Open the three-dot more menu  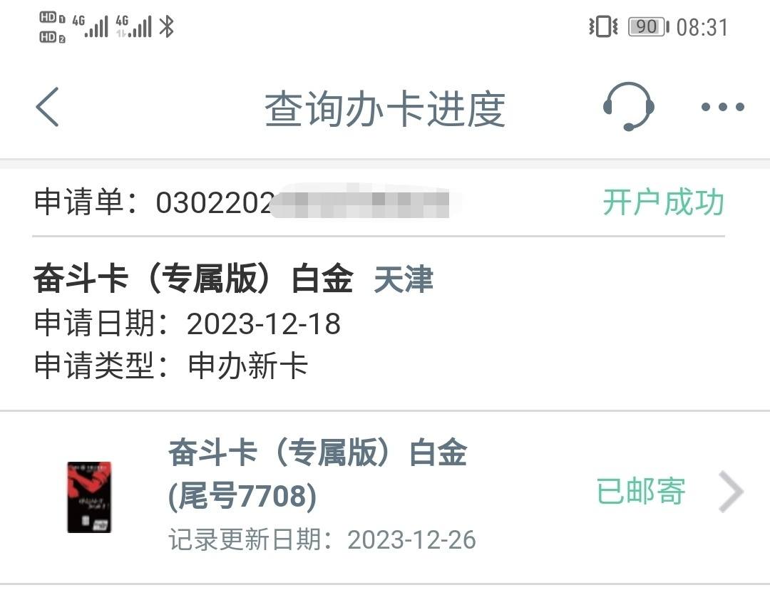(x=723, y=107)
